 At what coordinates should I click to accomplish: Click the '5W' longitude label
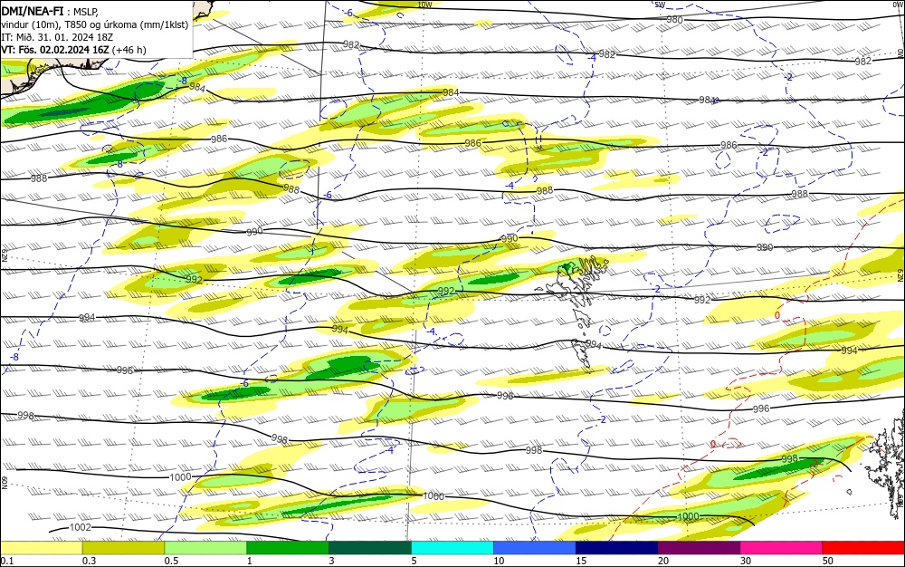pyautogui.click(x=661, y=5)
